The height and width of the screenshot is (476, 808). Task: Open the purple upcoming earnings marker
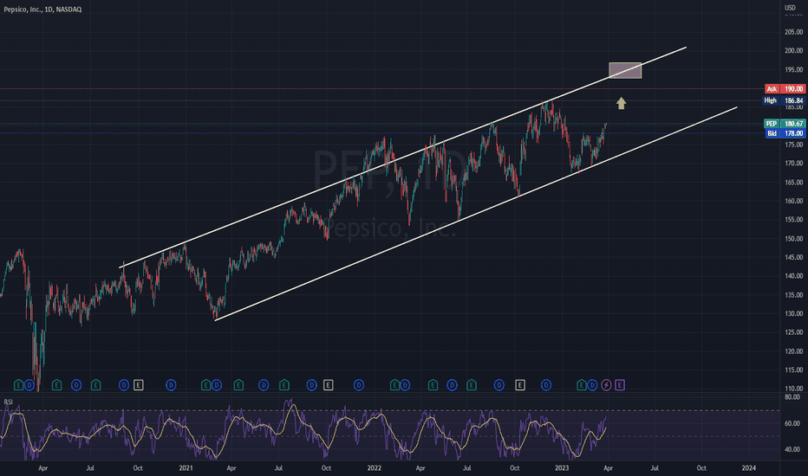point(620,385)
